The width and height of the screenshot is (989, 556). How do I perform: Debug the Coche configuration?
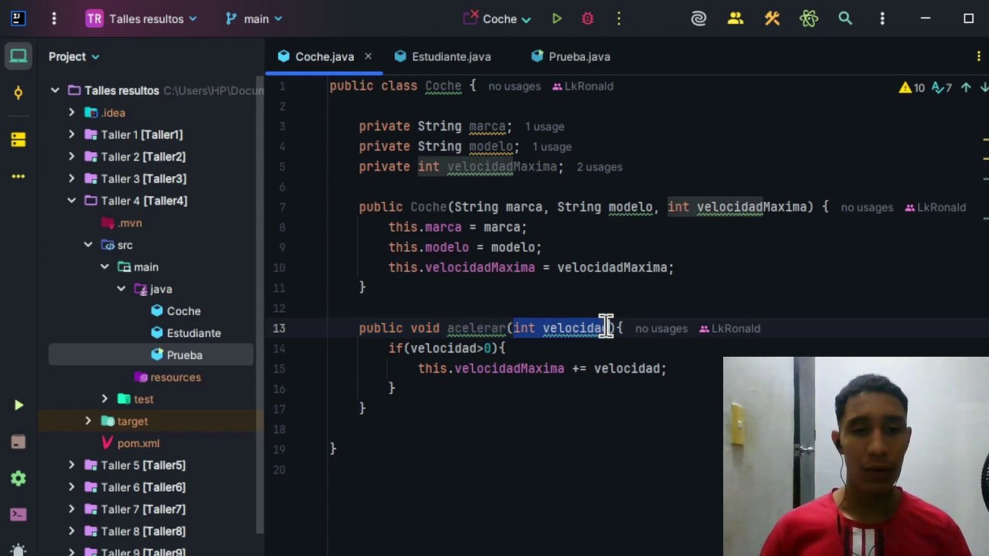pos(588,19)
